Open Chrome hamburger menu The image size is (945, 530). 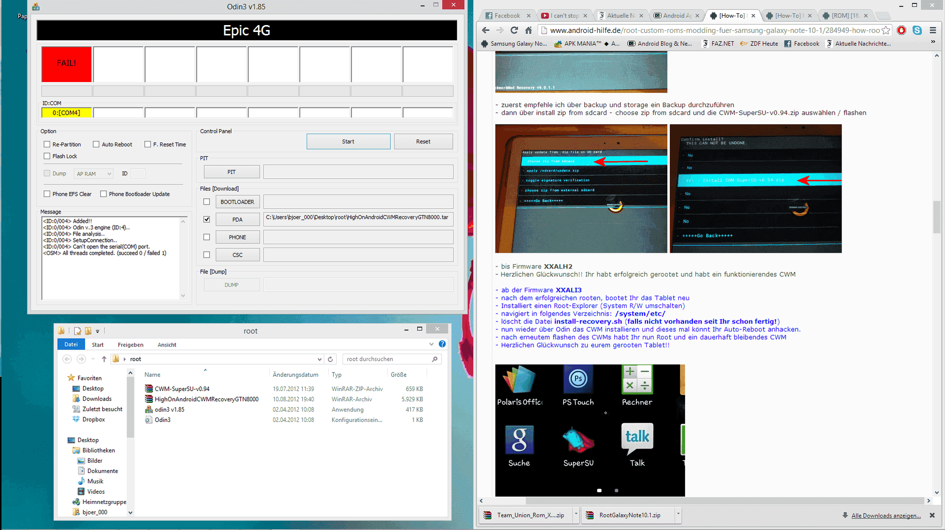coord(933,30)
